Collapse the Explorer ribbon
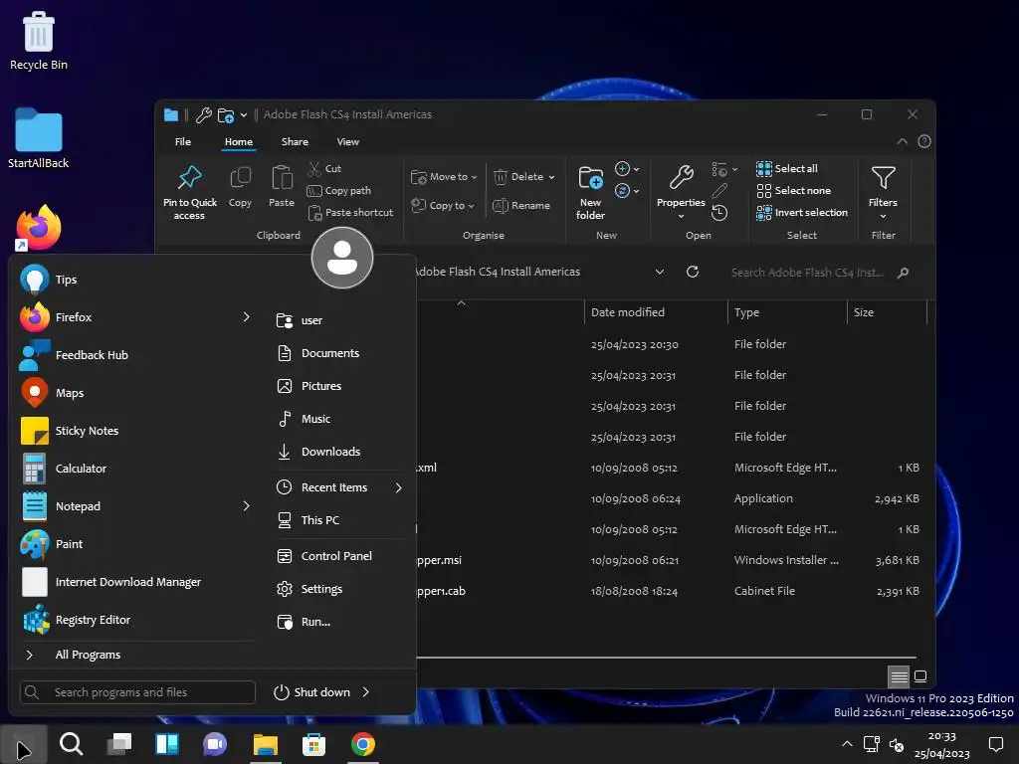1019x764 pixels. 902,141
